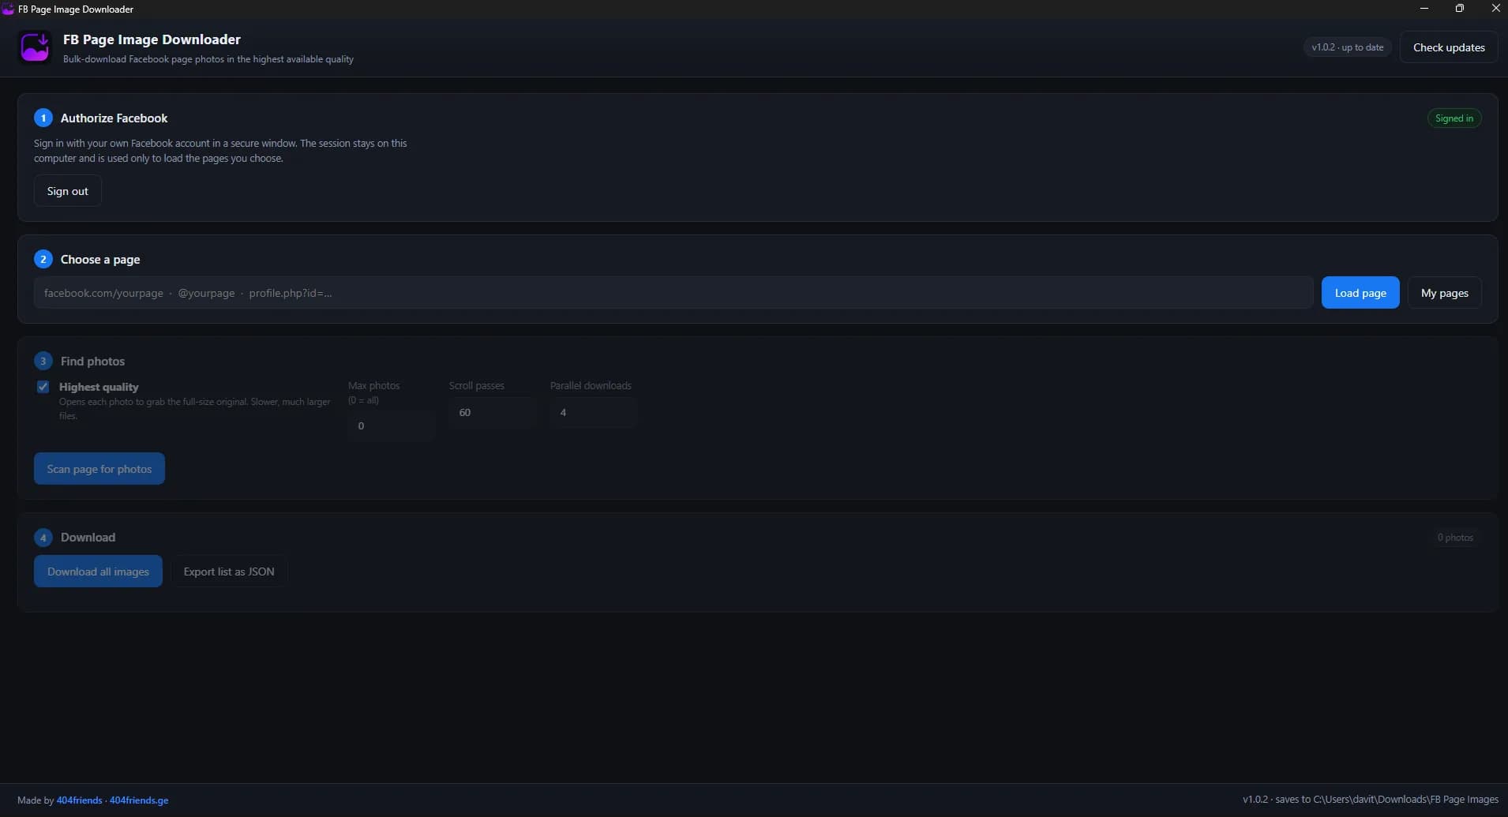Viewport: 1508px width, 817px height.
Task: Click the Check updates button
Action: tap(1449, 47)
